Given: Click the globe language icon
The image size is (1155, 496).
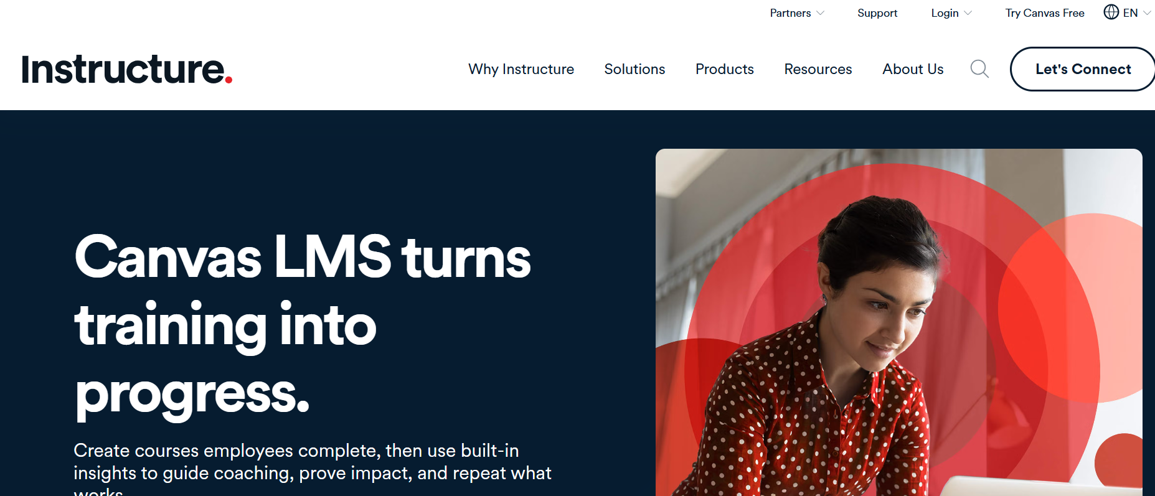Looking at the screenshot, I should (x=1111, y=12).
